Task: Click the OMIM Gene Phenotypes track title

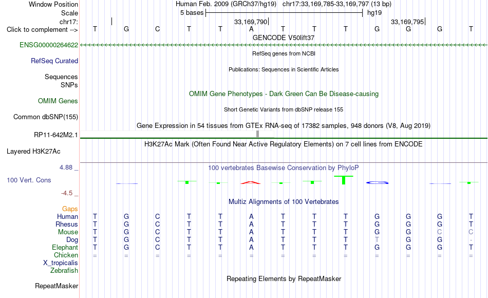Action: 284,94
